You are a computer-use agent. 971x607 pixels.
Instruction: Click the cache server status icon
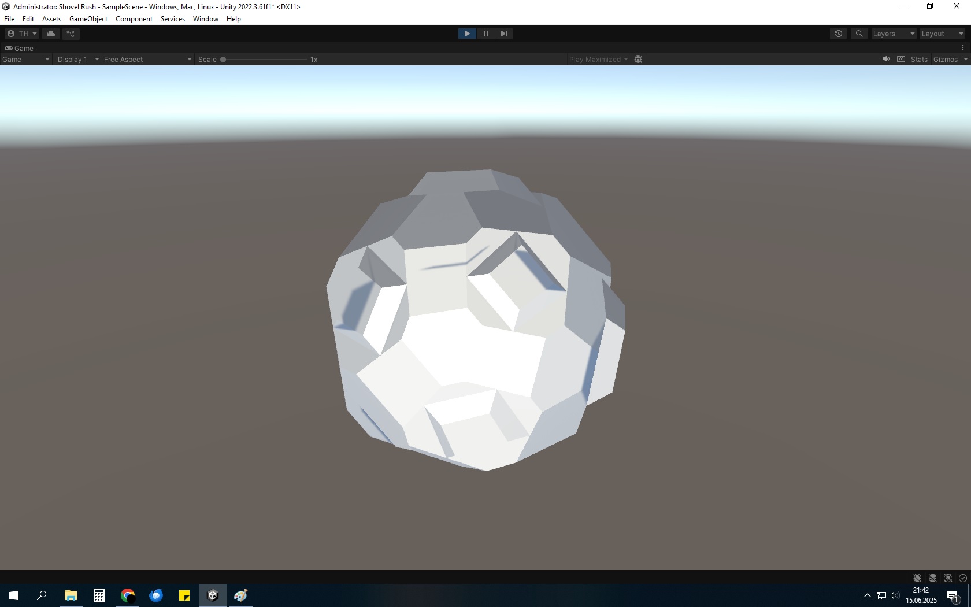933,578
